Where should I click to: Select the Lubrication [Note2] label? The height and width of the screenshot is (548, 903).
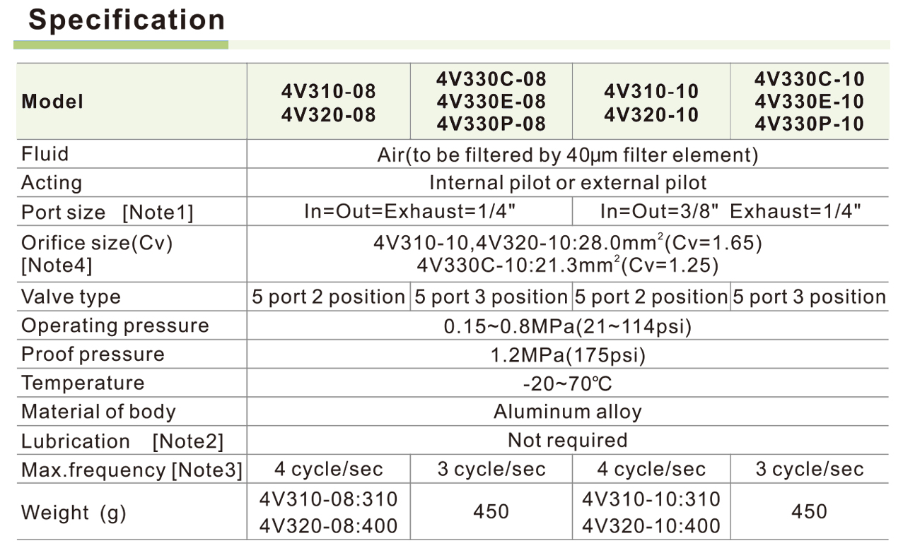point(122,441)
